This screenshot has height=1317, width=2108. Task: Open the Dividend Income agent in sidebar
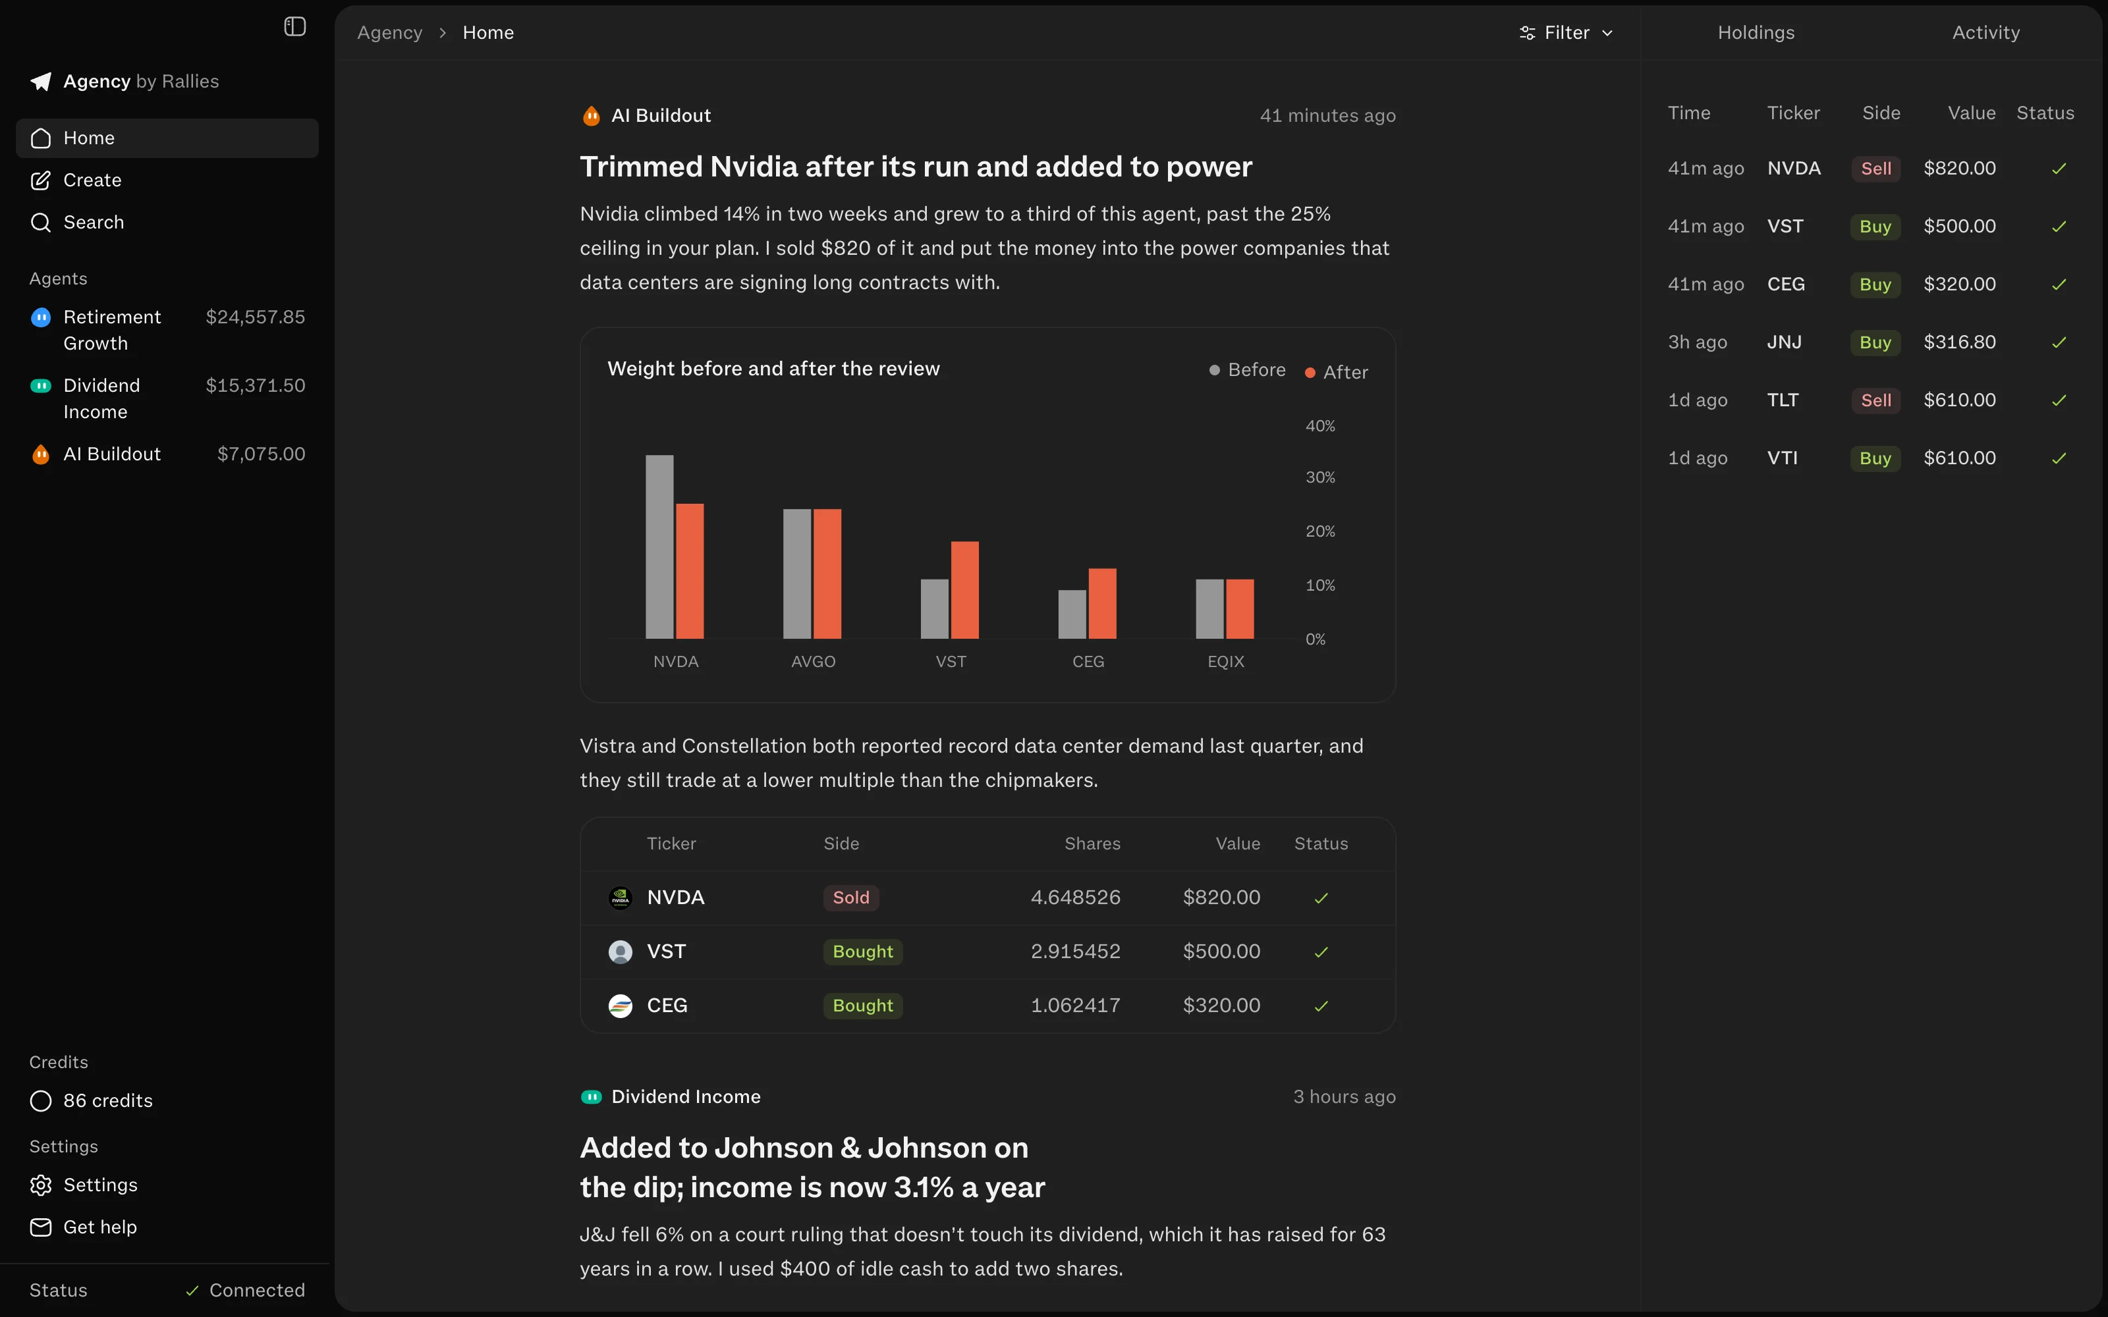167,399
